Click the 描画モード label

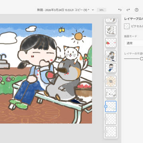coord(130,36)
